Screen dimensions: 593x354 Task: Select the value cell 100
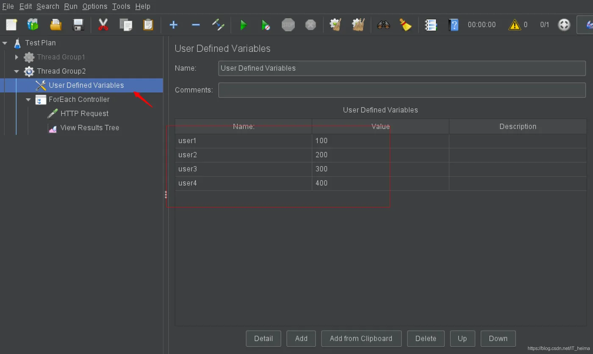380,141
